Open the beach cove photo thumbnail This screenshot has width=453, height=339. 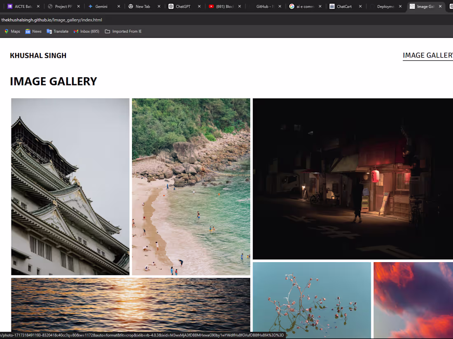click(x=191, y=186)
